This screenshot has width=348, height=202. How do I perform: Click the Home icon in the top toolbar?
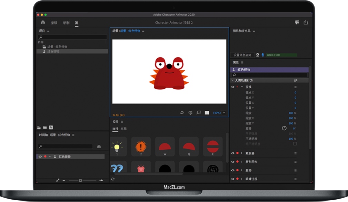pyautogui.click(x=42, y=22)
